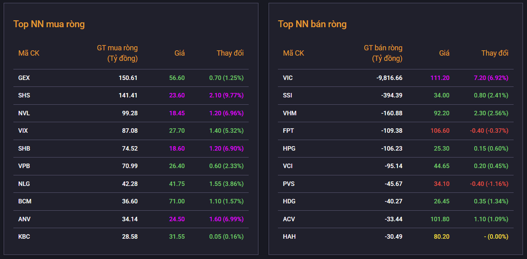Open the HPG stock symbol
The height and width of the screenshot is (259, 527).
(289, 149)
